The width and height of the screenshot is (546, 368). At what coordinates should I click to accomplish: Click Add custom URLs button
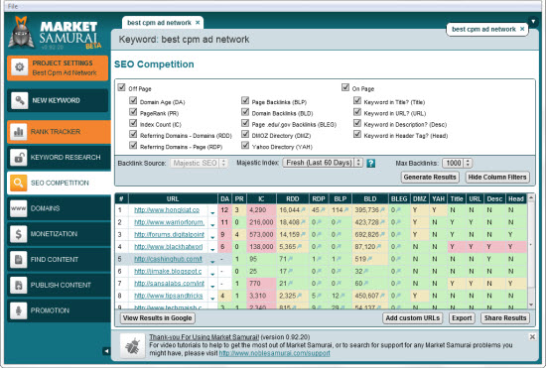(x=413, y=318)
